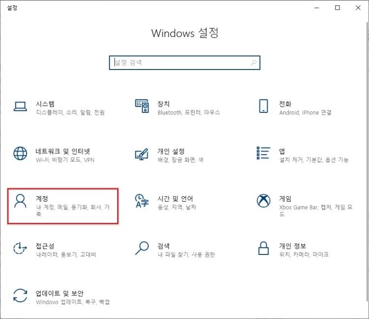The height and width of the screenshot is (319, 369).
Task: Click the 음성, 지역, 날짜 description
Action: click(x=177, y=207)
